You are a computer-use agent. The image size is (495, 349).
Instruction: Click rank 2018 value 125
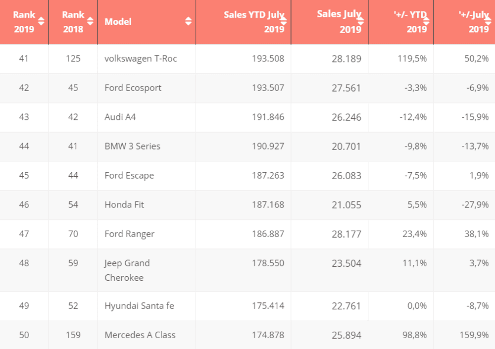click(x=73, y=58)
